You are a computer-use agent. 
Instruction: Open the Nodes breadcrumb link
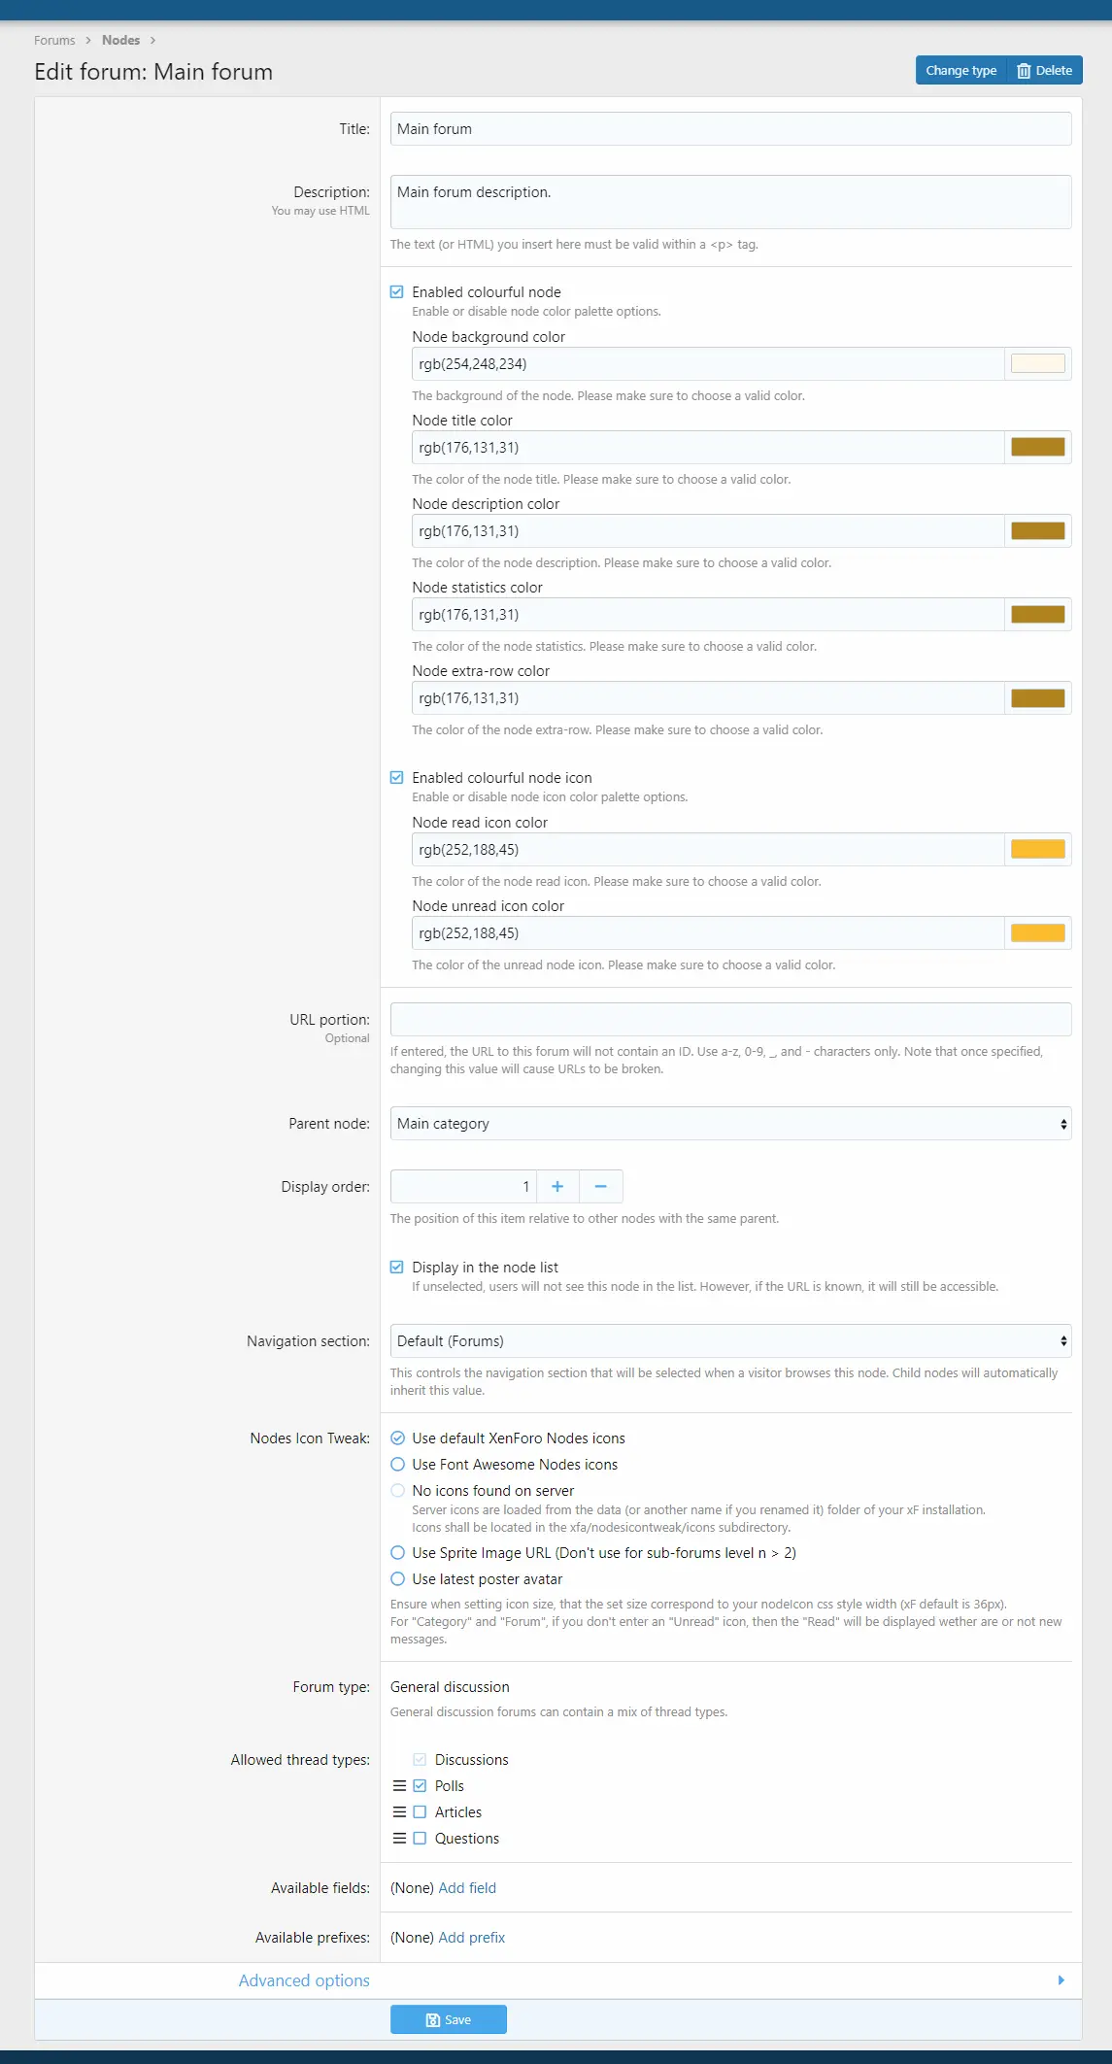point(121,41)
